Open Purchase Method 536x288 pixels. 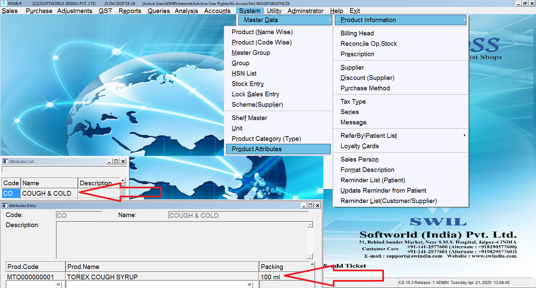click(x=365, y=88)
